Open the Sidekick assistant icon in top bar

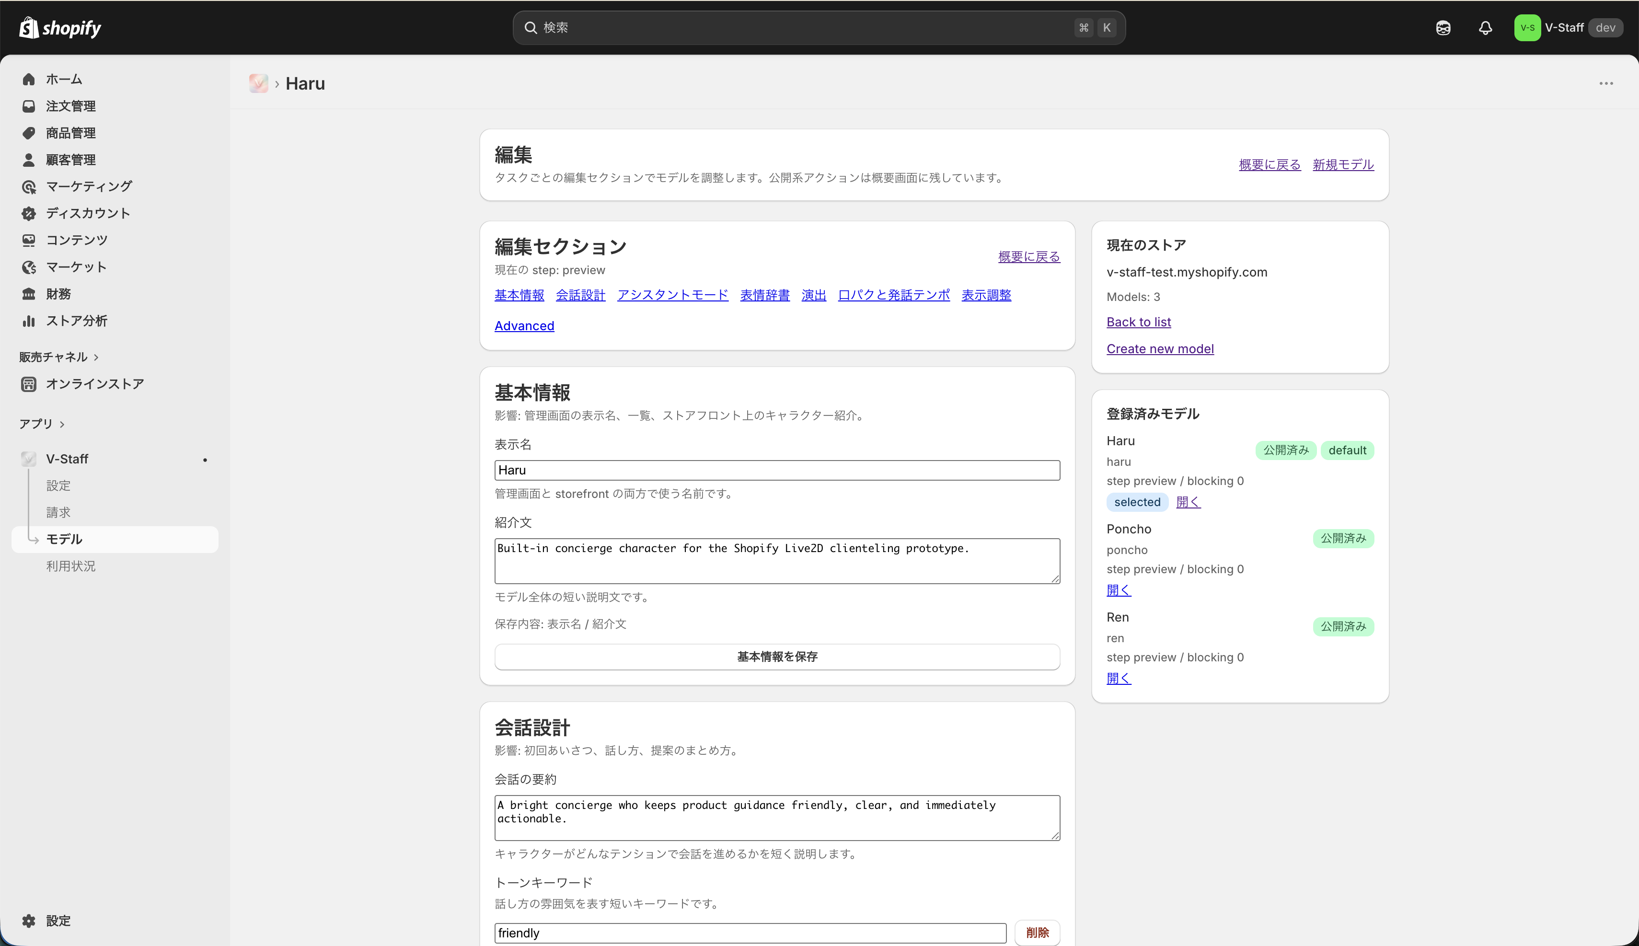click(1443, 28)
